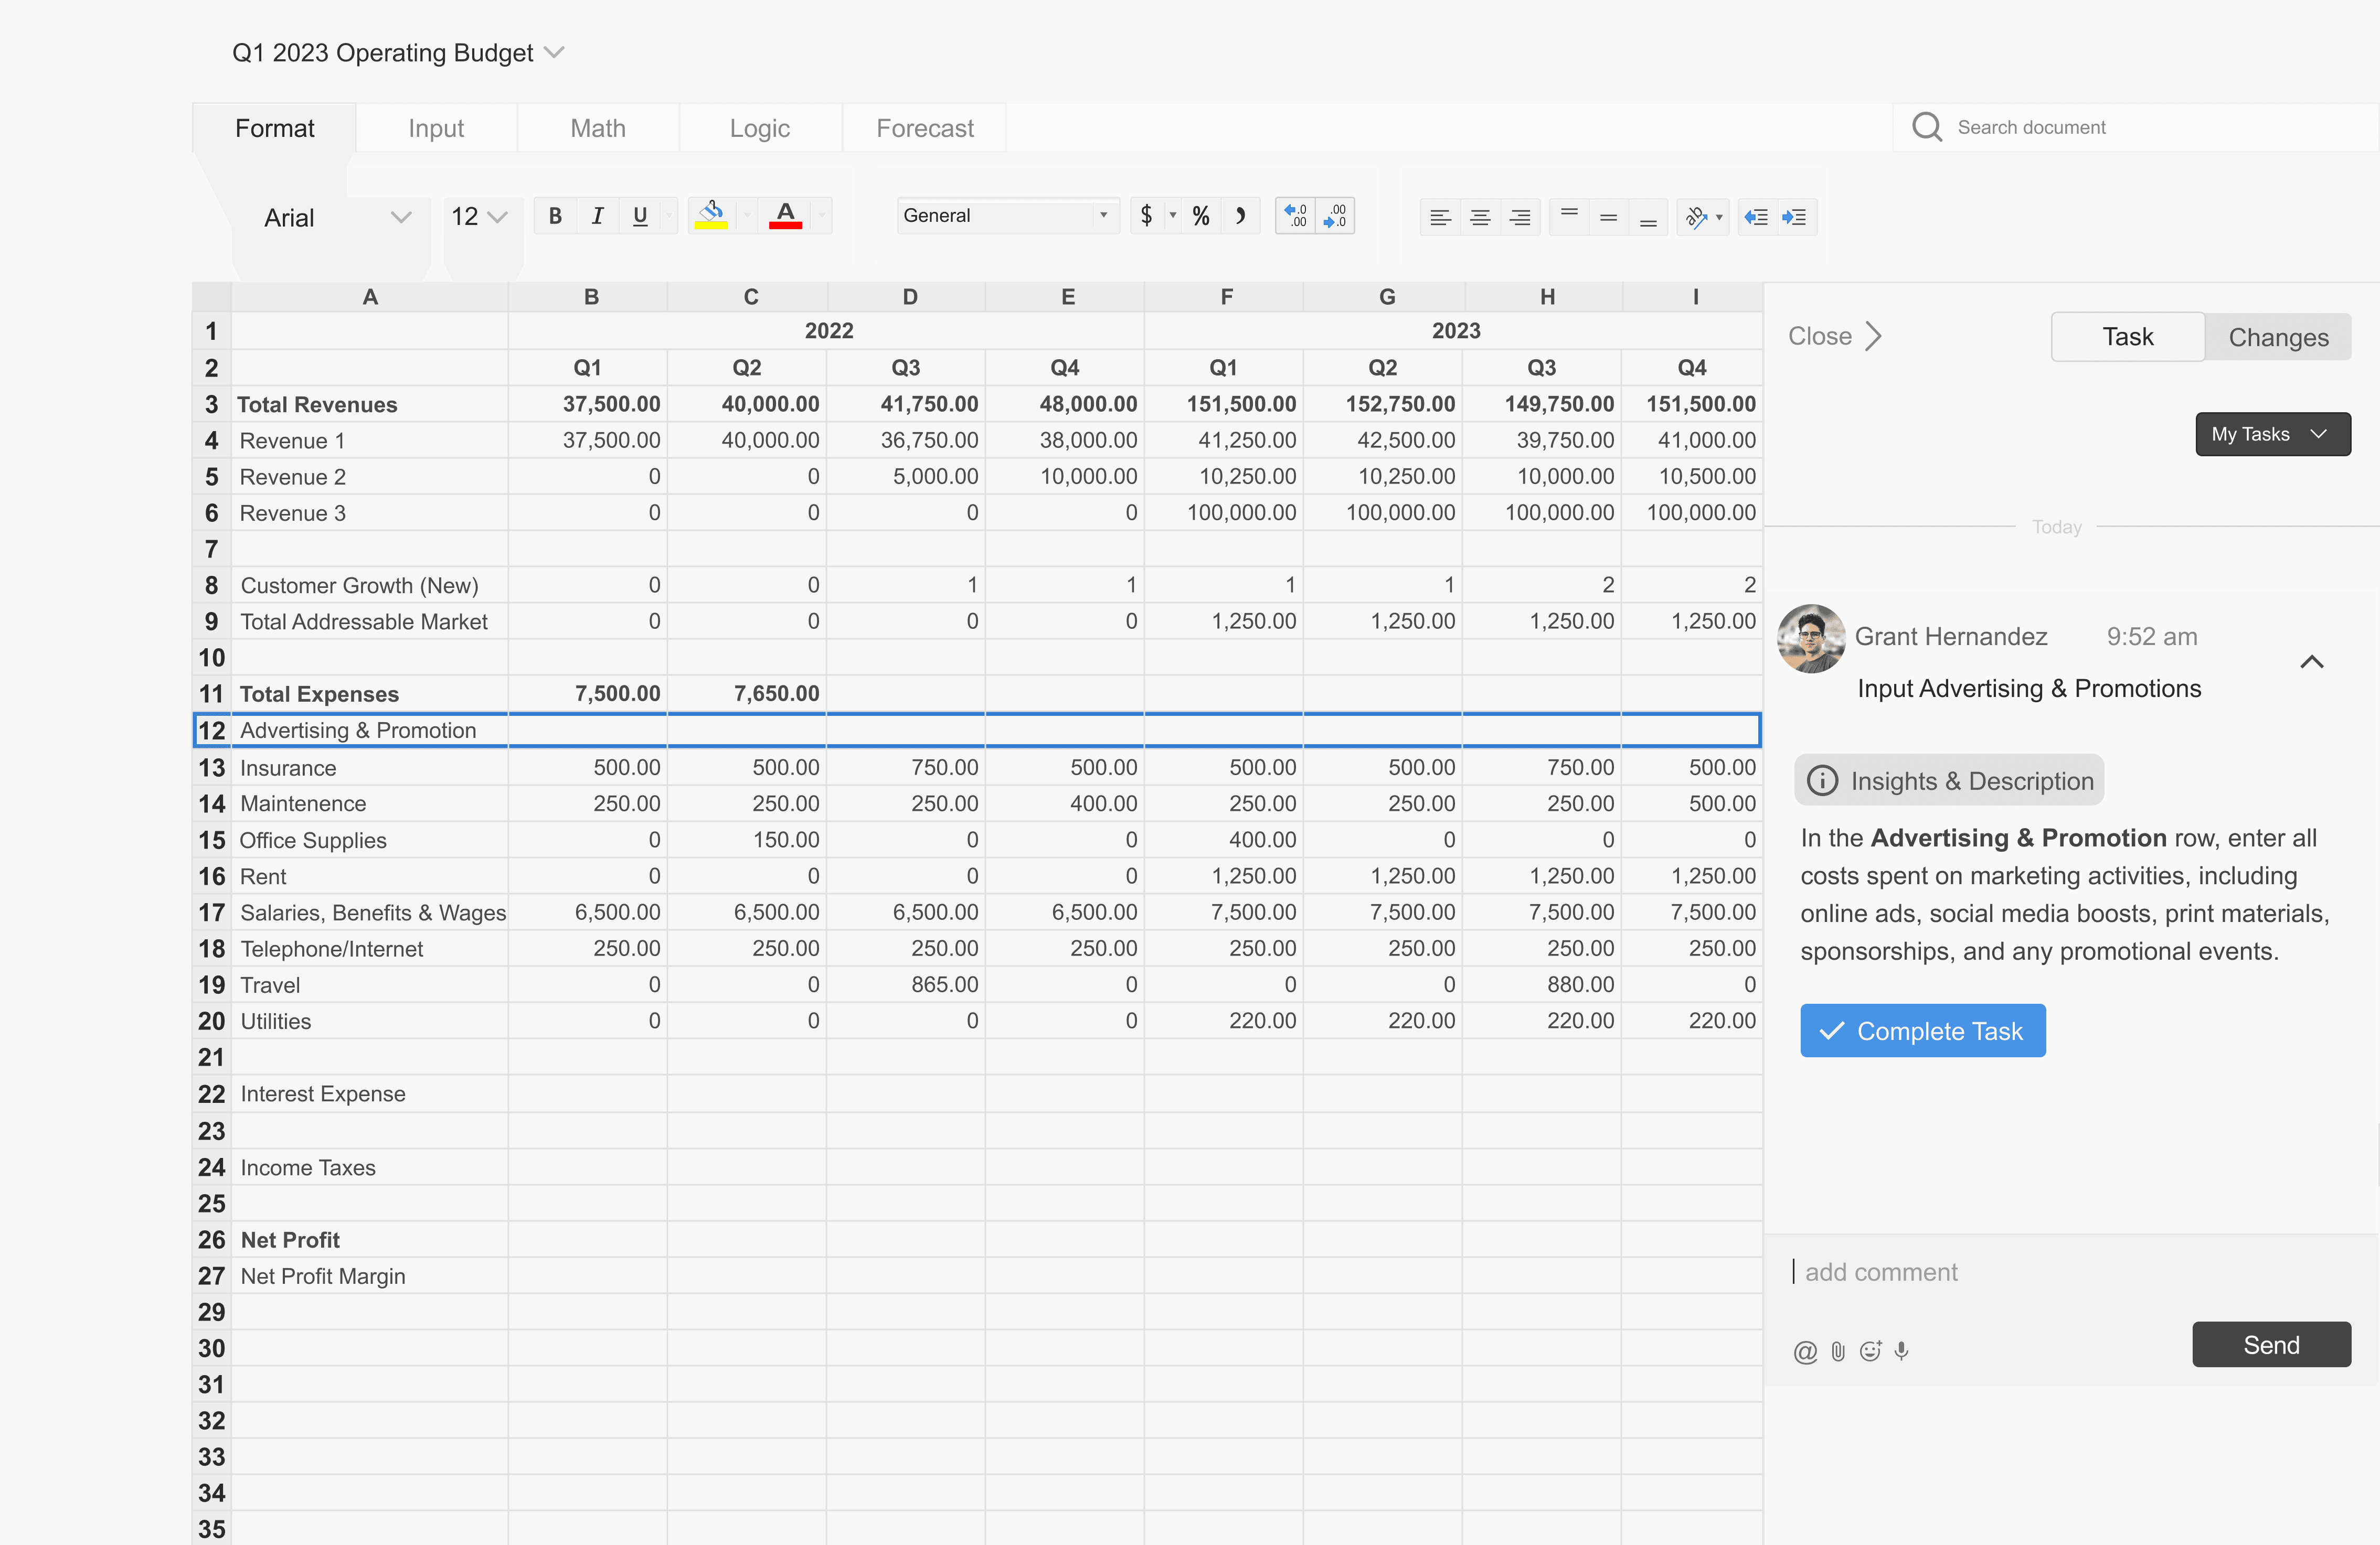
Task: Click the Complete Task button
Action: pos(1922,1031)
